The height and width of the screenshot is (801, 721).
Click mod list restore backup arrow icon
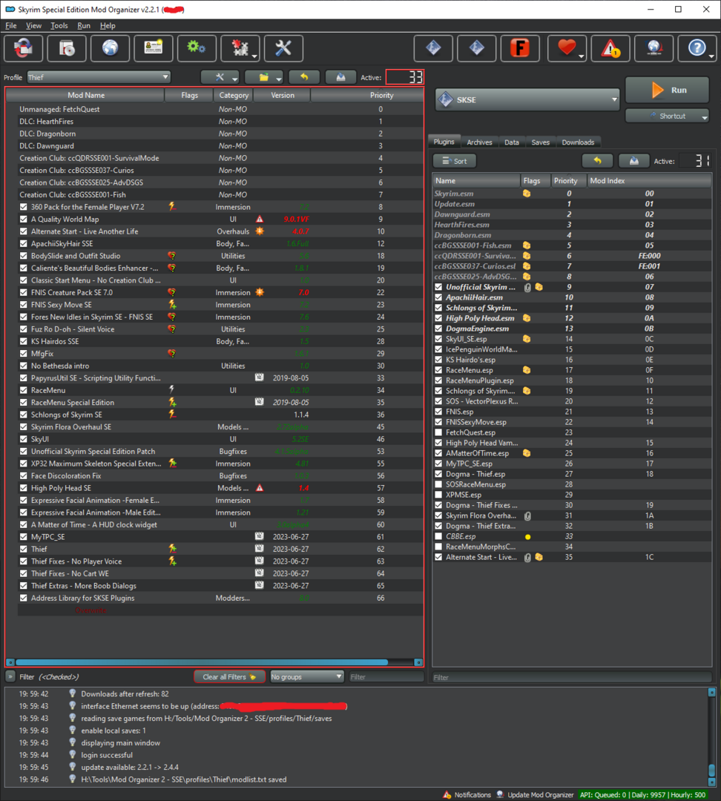coord(304,77)
